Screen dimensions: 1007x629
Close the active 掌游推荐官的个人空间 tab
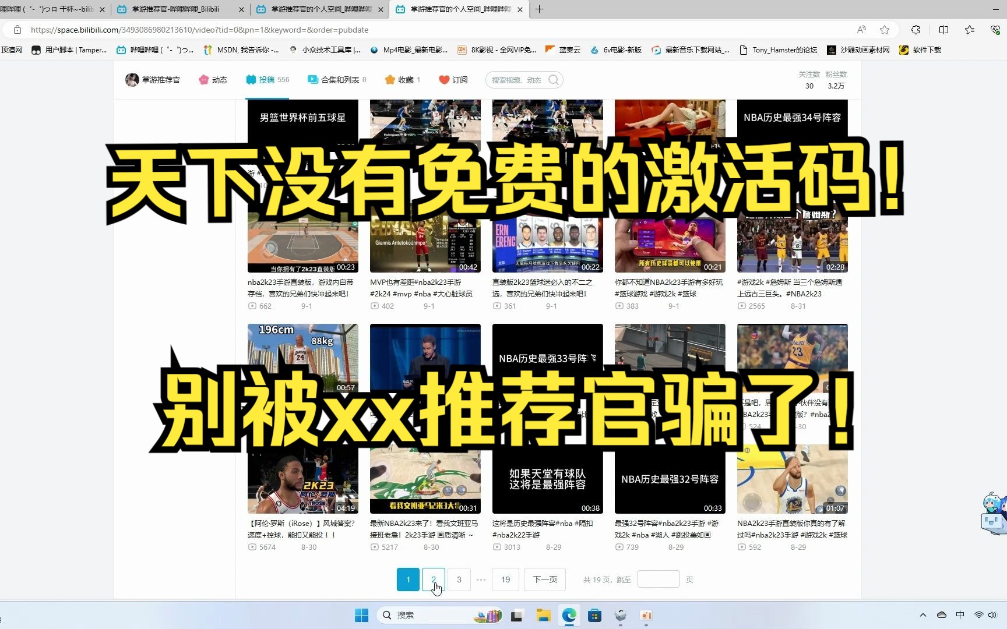click(x=520, y=9)
